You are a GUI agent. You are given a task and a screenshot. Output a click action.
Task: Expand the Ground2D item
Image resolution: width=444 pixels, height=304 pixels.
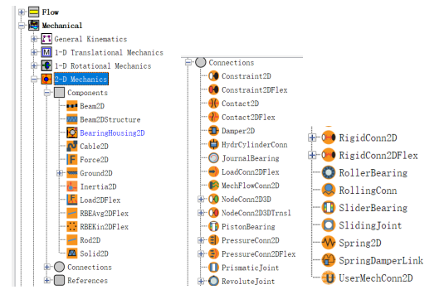[x=60, y=173]
